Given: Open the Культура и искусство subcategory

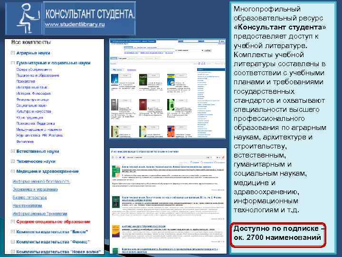Looking at the screenshot, I should point(33,111).
